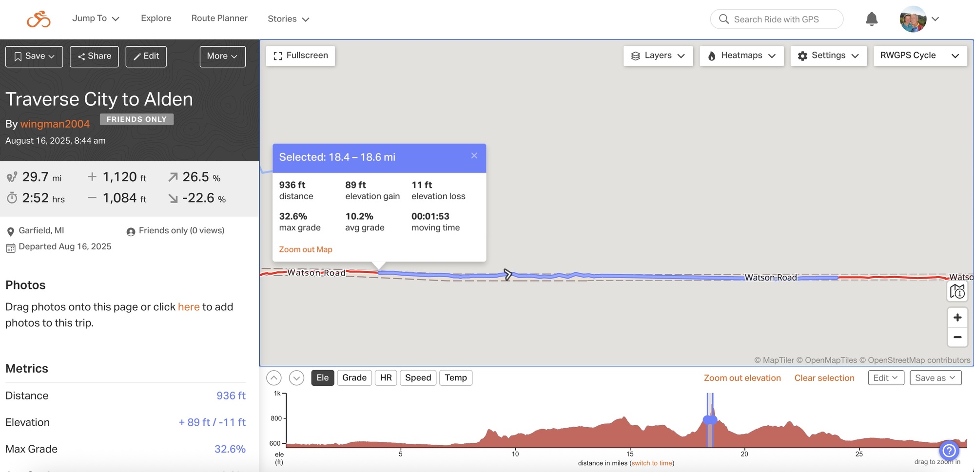Open the Jump To menu
The image size is (974, 472).
click(96, 19)
